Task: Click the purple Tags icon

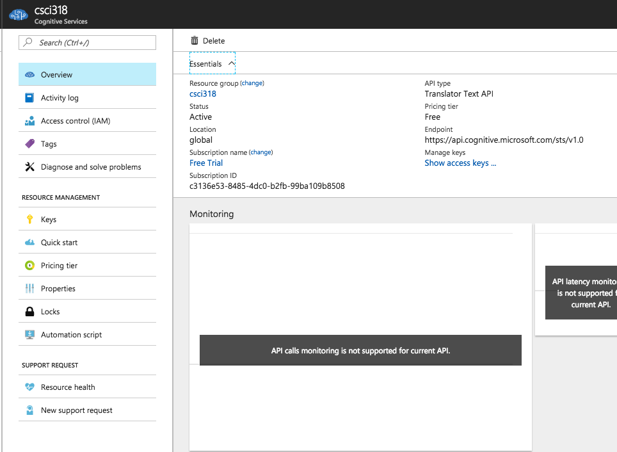Action: point(29,143)
